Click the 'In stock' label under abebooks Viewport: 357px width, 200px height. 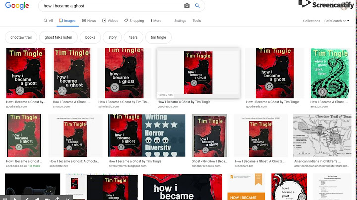point(35,166)
